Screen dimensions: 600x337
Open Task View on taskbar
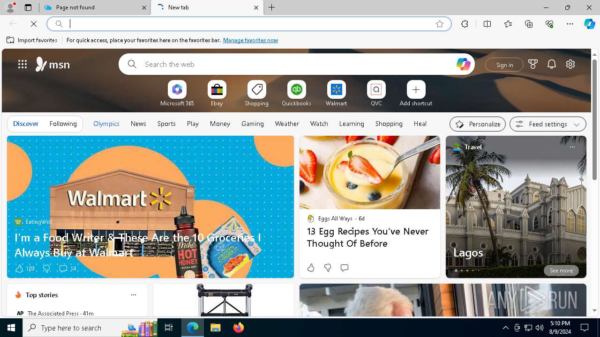coord(169,328)
